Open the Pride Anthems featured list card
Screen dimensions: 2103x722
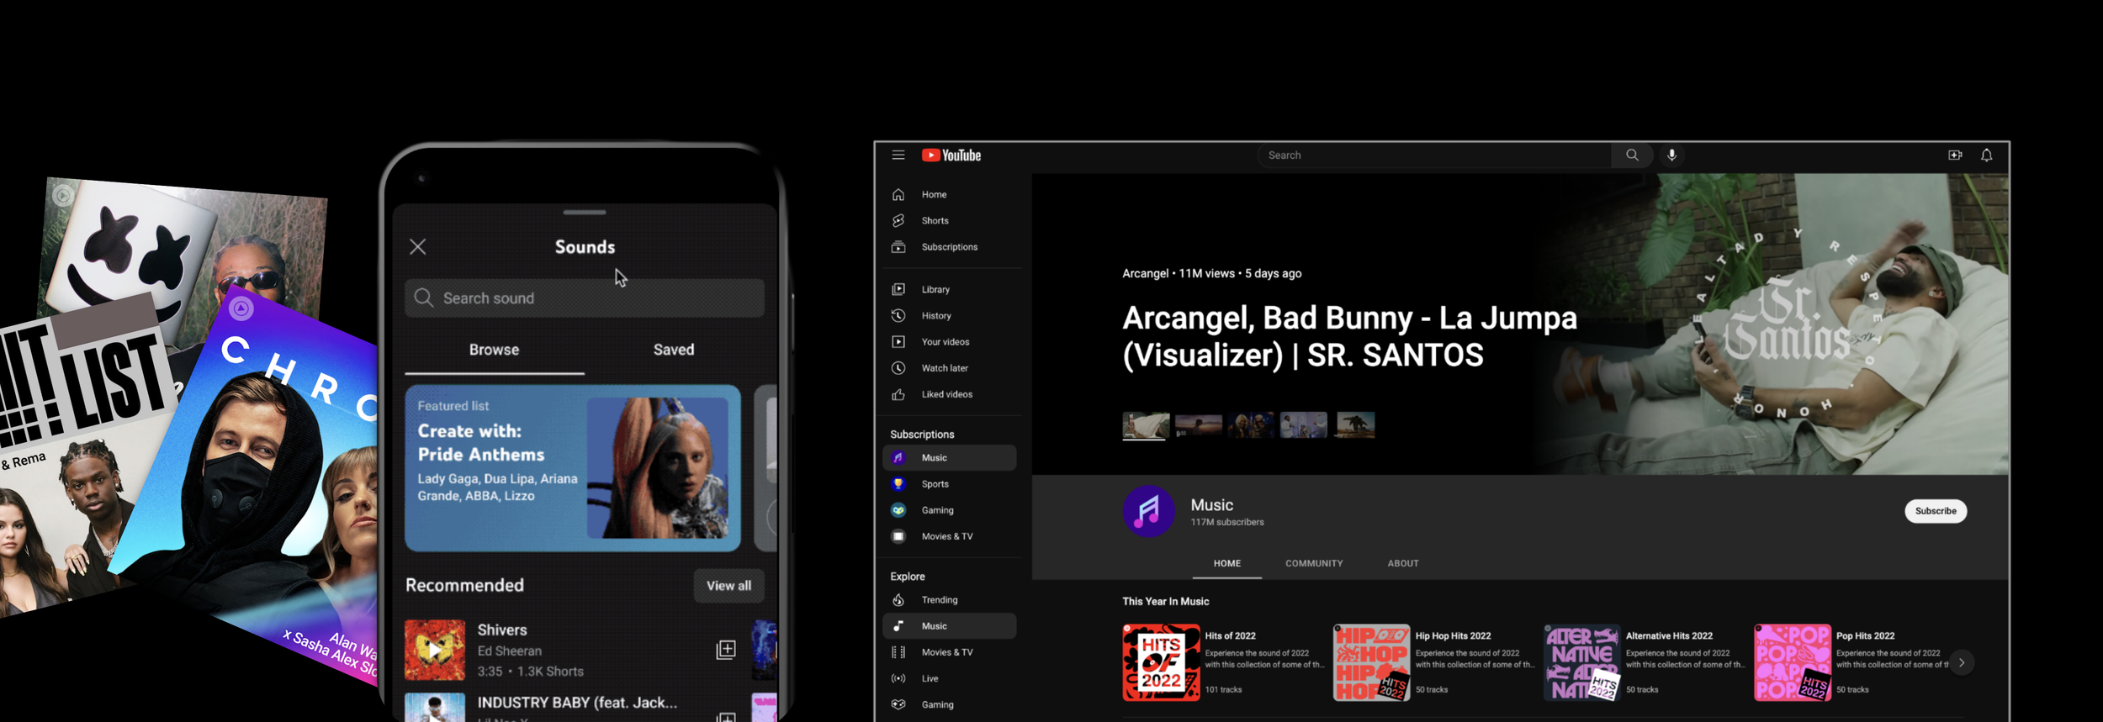pos(573,468)
